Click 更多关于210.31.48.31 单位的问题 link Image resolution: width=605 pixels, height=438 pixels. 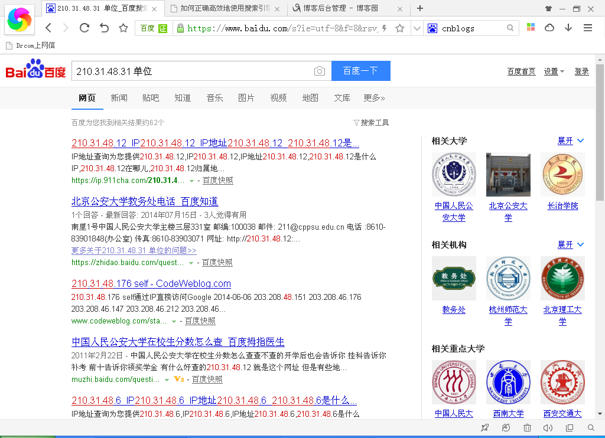[x=134, y=250]
